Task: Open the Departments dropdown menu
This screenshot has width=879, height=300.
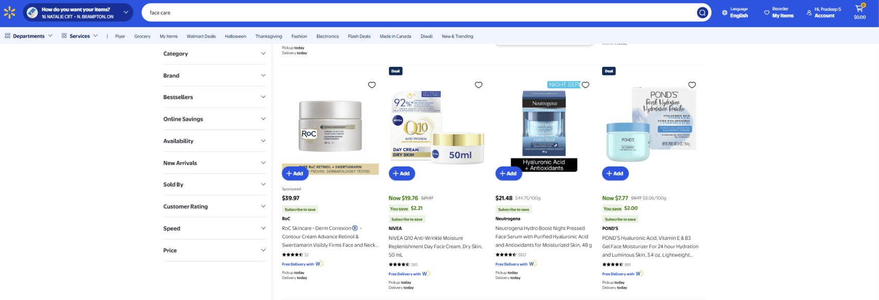Action: pyautogui.click(x=28, y=36)
